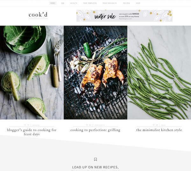
Task: Open the cabbage on marble featured image
Action: click(32, 72)
